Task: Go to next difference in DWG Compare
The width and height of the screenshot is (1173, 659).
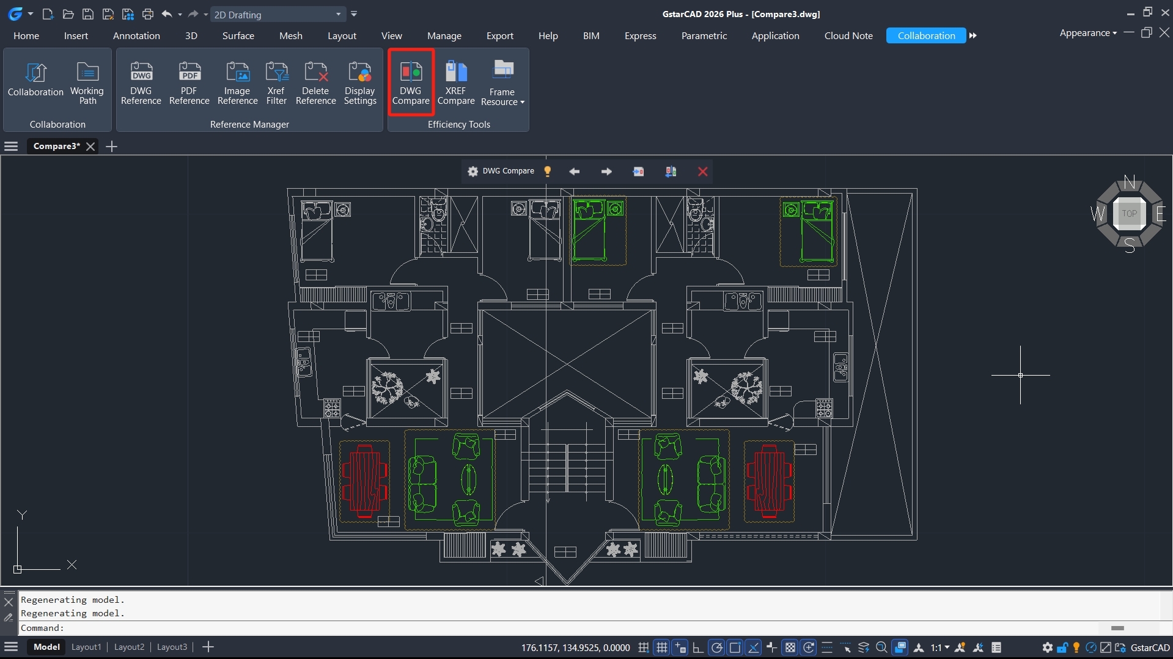Action: [x=606, y=172]
